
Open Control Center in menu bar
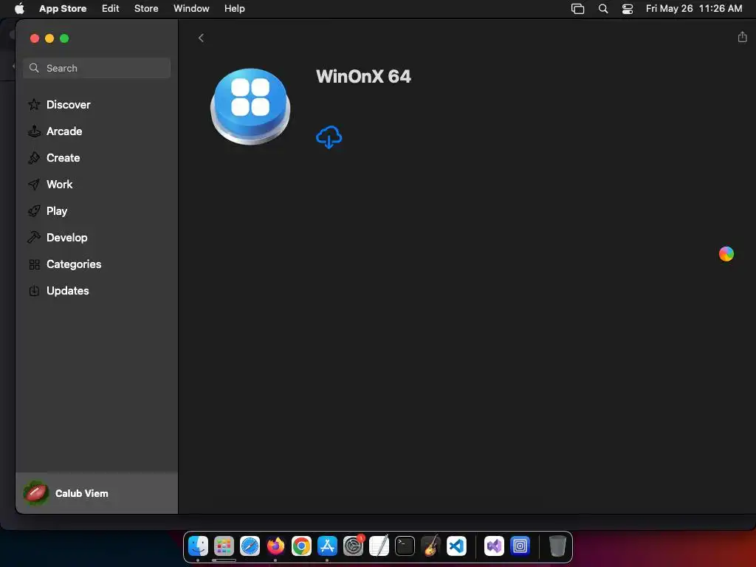point(628,9)
